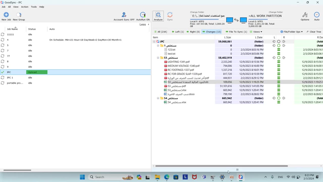The image size is (323, 182).
Task: Click the left-side computer icon
Action: click(229, 20)
